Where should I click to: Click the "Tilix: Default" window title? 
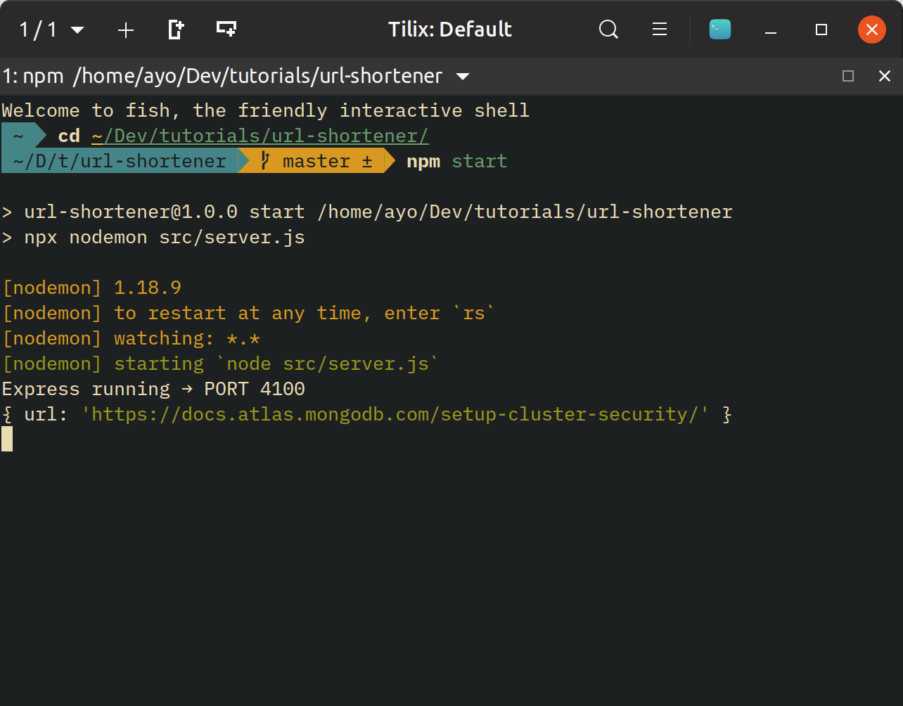click(x=450, y=30)
